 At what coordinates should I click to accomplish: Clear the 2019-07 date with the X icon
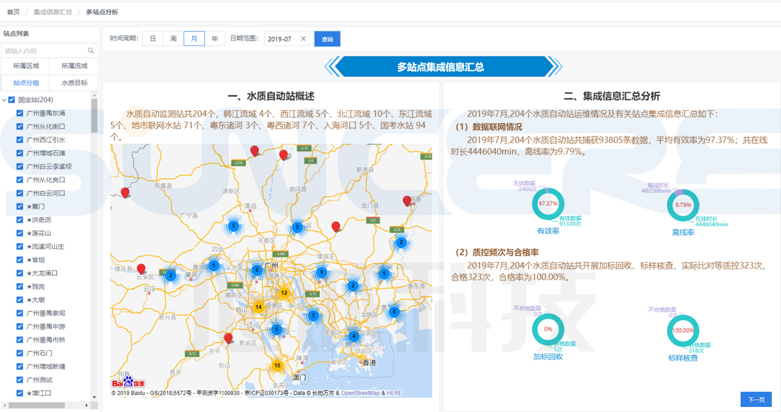(303, 39)
